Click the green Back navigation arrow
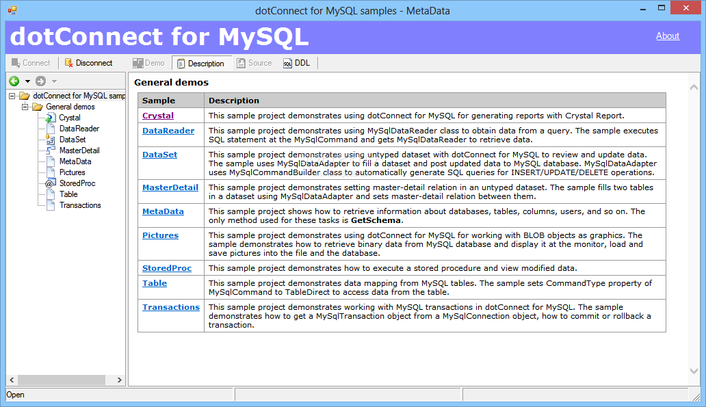The image size is (706, 407). 14,81
